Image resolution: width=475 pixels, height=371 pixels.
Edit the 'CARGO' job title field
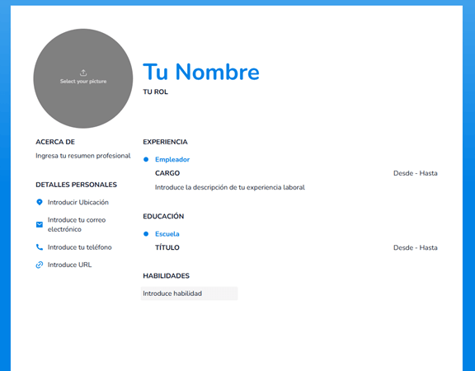click(167, 173)
